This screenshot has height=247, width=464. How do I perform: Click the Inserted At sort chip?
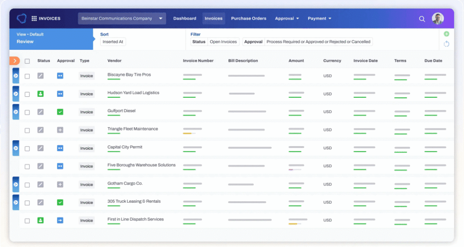pyautogui.click(x=113, y=42)
